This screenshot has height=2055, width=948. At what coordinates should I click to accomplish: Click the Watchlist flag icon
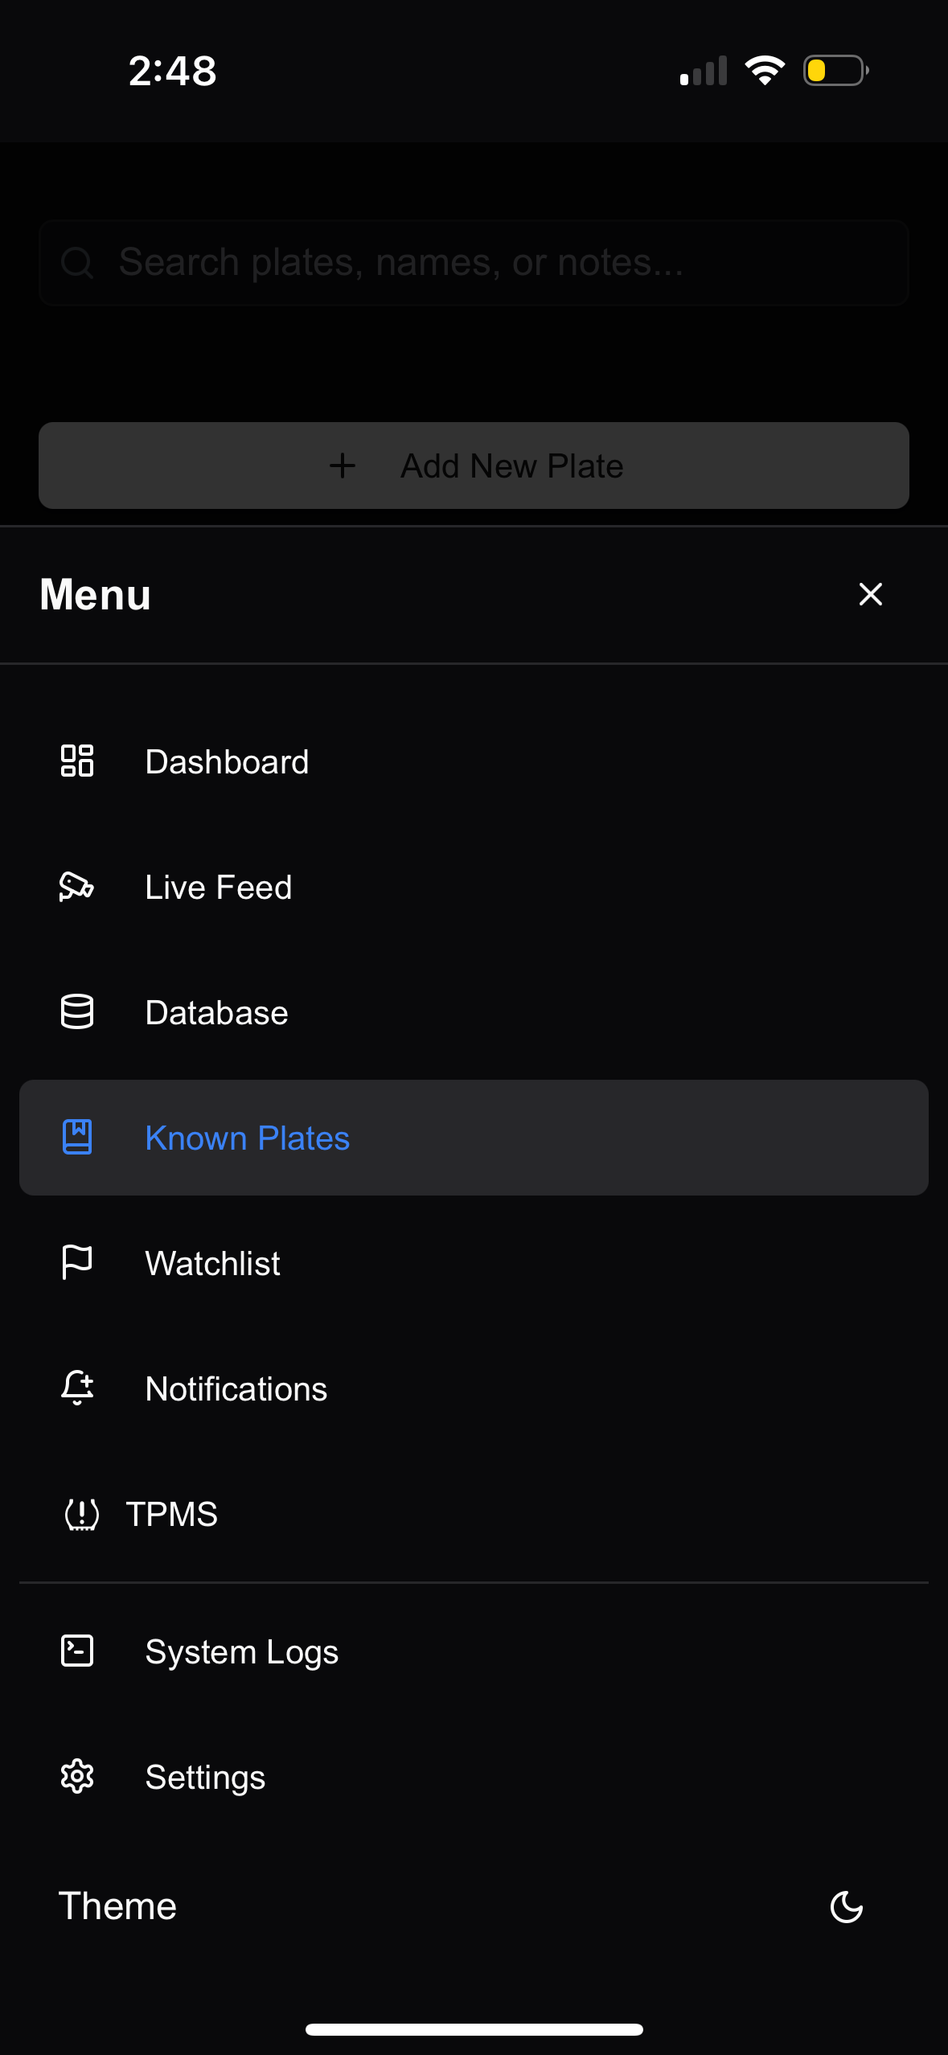click(x=77, y=1262)
